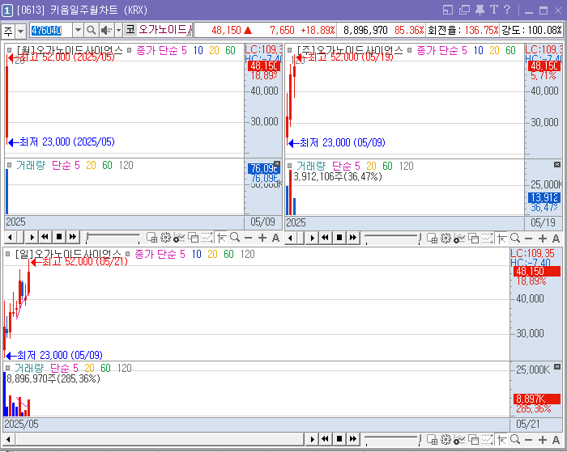Screen dimensions: 567x452
Task: Click the 회전율 turnover rate label
Action: pyautogui.click(x=445, y=31)
